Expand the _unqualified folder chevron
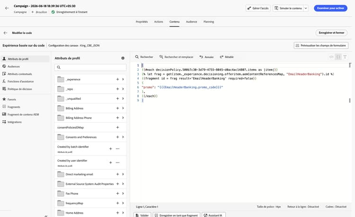Screen dimensions: 355x217 click(123, 98)
